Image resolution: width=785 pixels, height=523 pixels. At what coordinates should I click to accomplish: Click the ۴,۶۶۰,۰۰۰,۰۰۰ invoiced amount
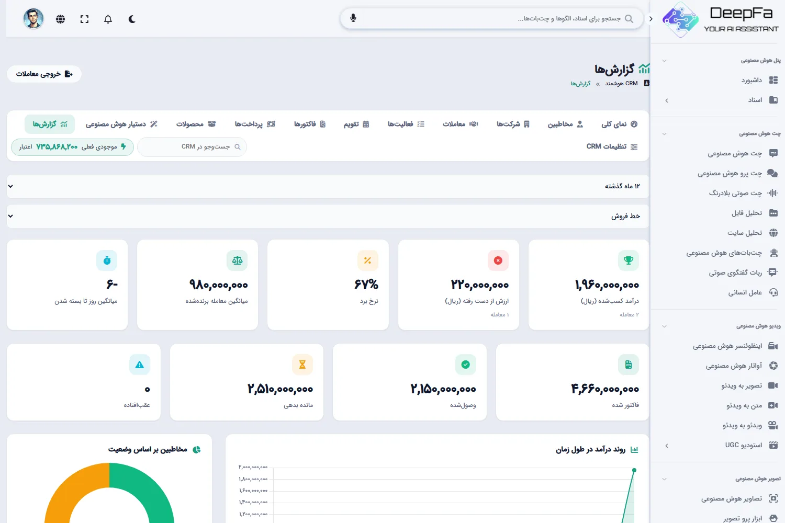tap(605, 389)
